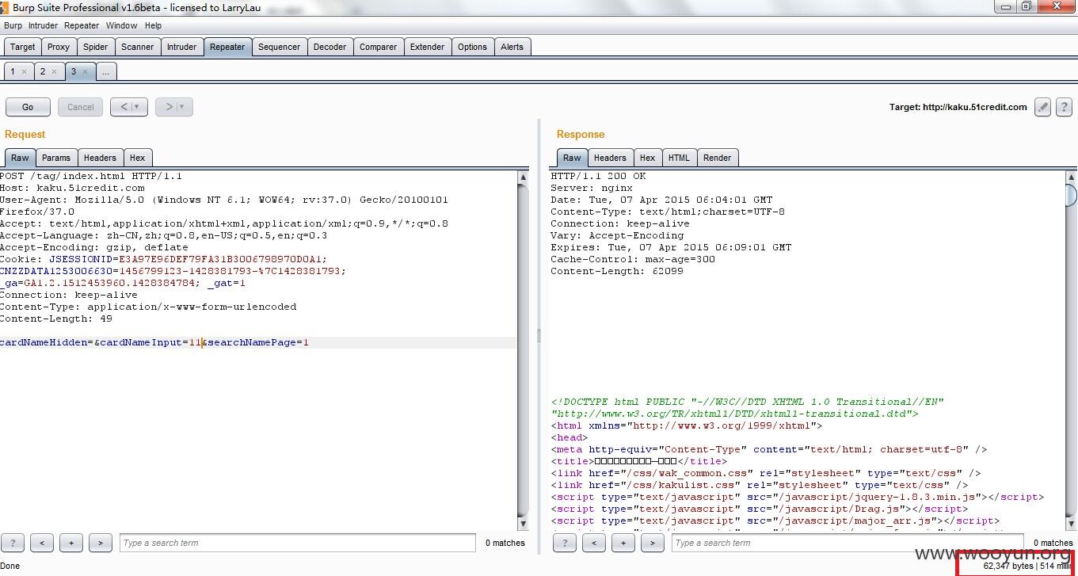Viewport: 1078px width, 576px height.
Task: Click 'HTTP/1.1 200 OK' status line
Action: (598, 176)
